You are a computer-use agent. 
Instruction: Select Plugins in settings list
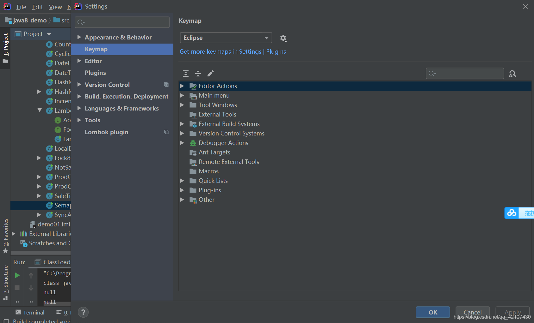point(95,73)
